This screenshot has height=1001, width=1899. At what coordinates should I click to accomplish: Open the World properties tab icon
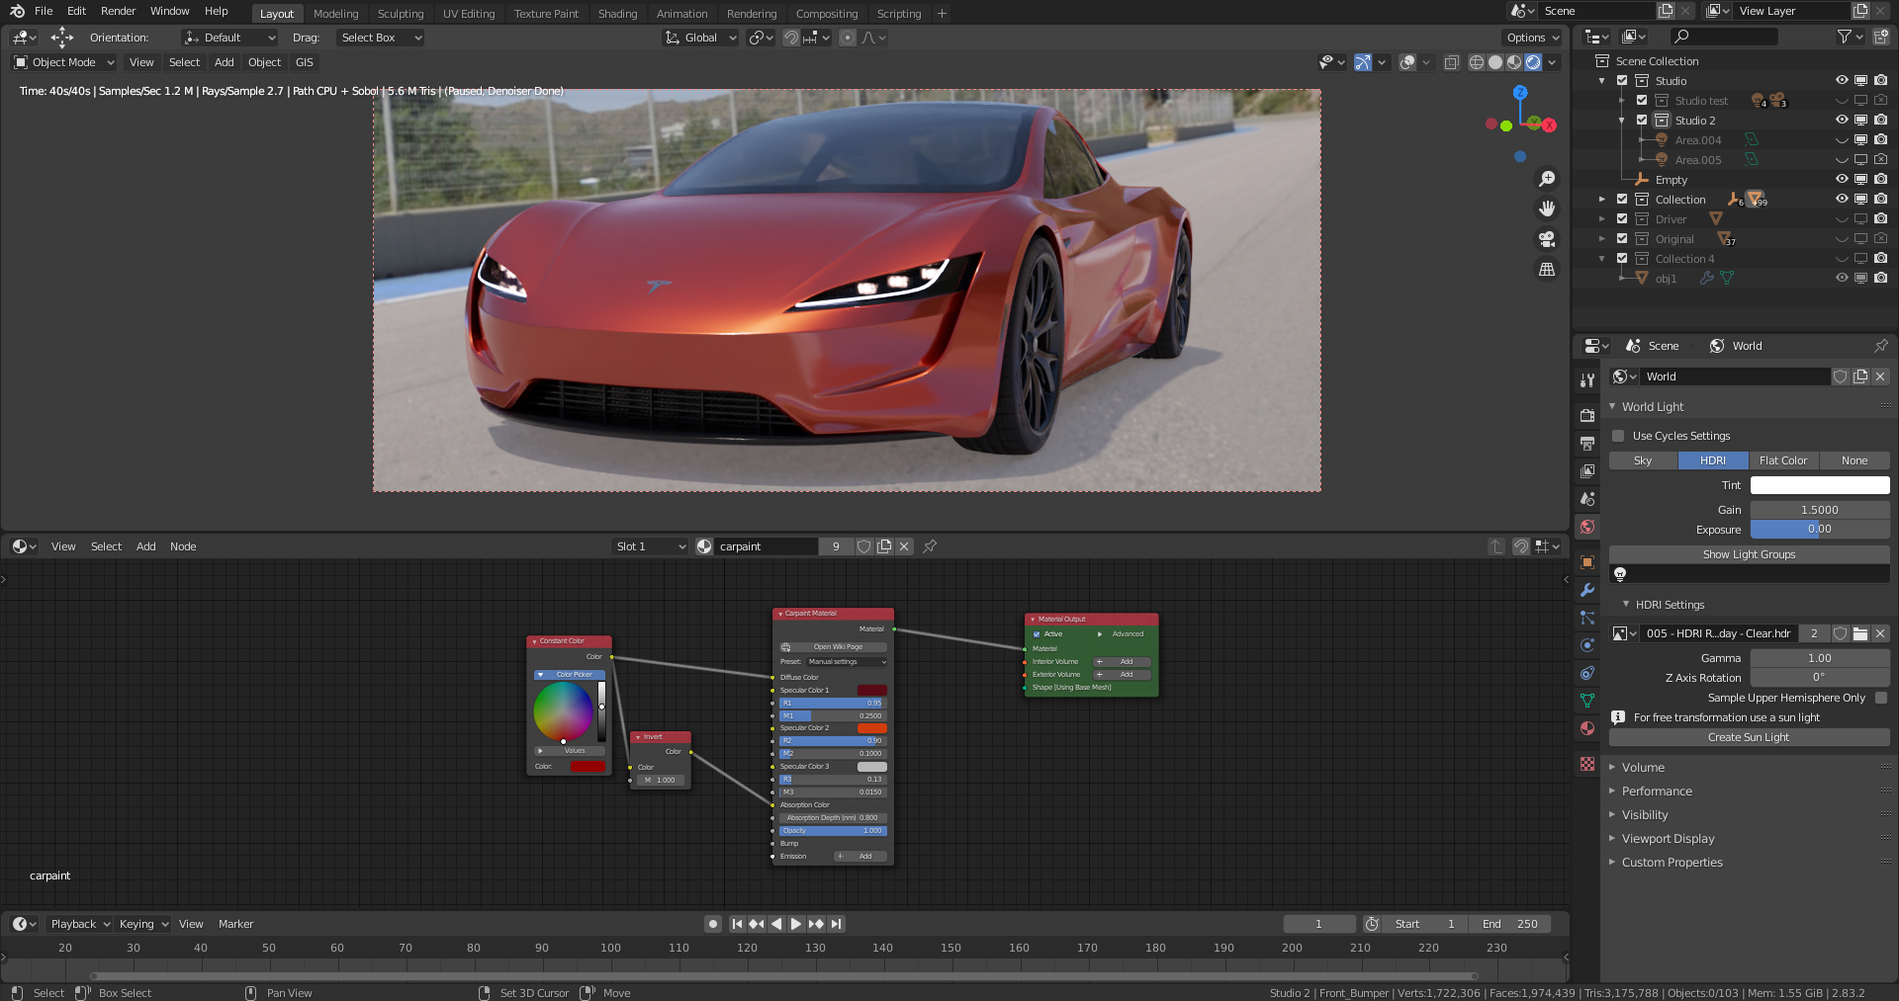point(1587,527)
